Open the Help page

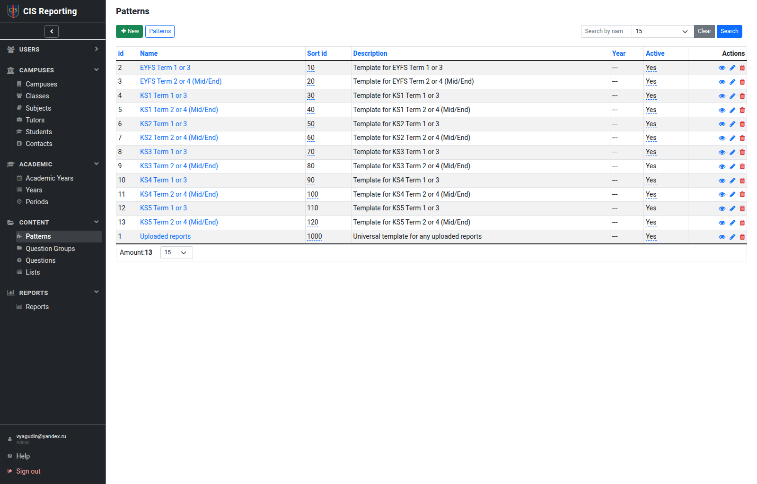tap(23, 456)
